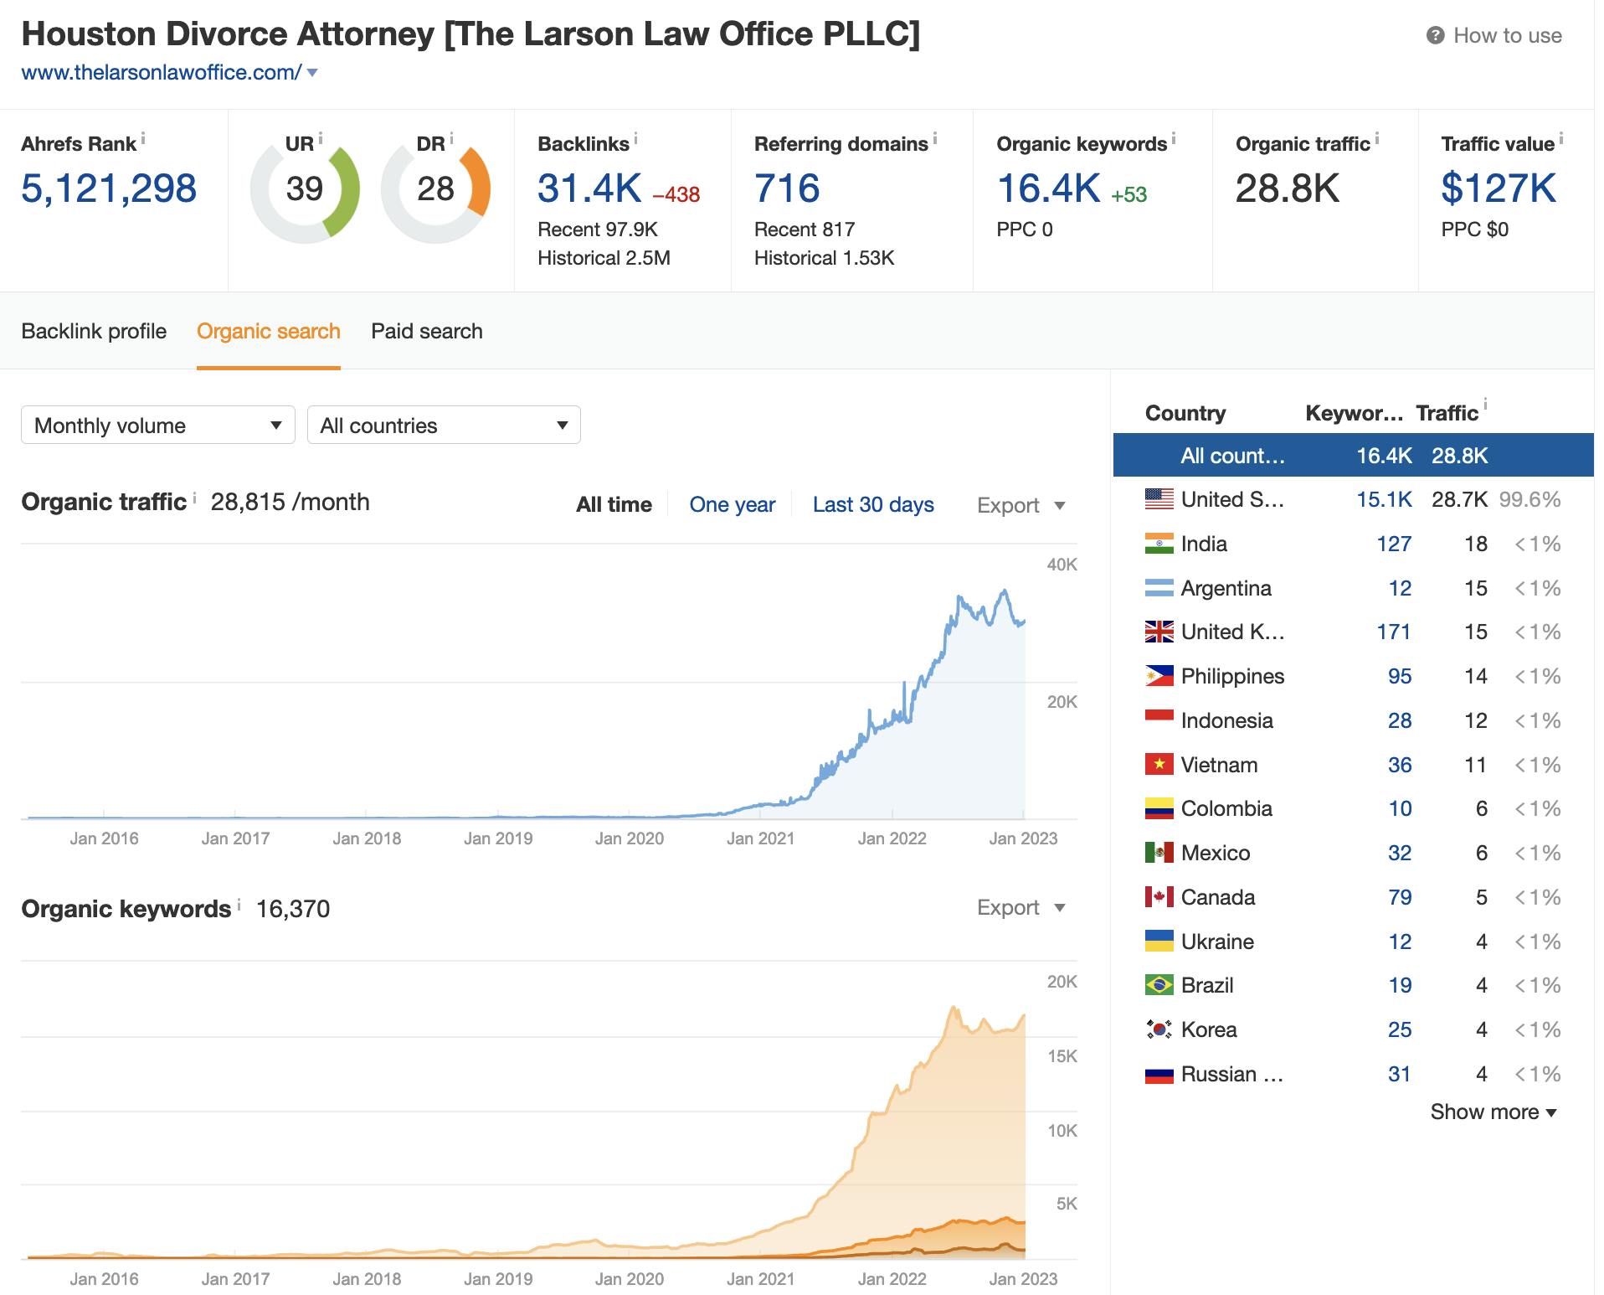Viewport: 1604px width, 1295px height.
Task: Select the Organic search tab
Action: [x=269, y=331]
